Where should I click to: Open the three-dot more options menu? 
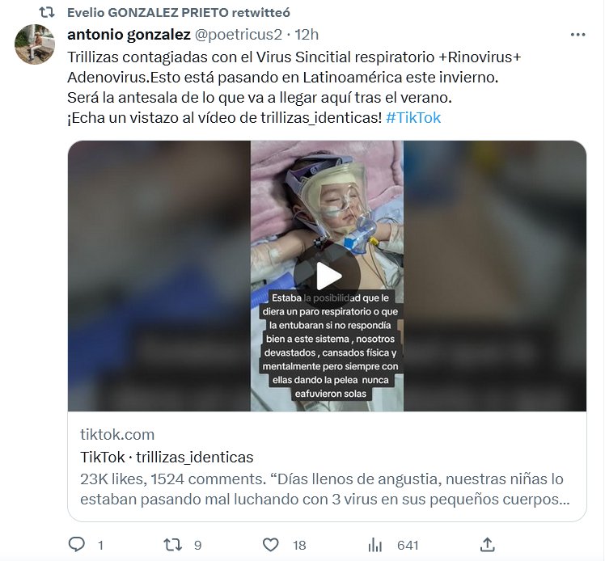[x=577, y=35]
